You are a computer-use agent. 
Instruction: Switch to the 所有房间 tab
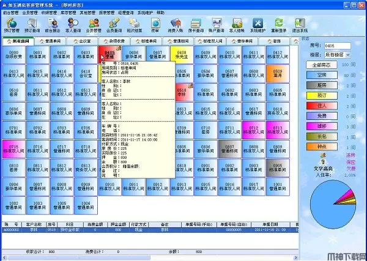[x=18, y=41]
